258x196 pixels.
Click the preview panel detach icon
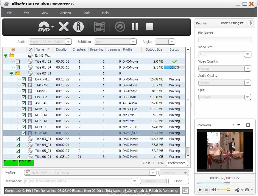(x=248, y=125)
